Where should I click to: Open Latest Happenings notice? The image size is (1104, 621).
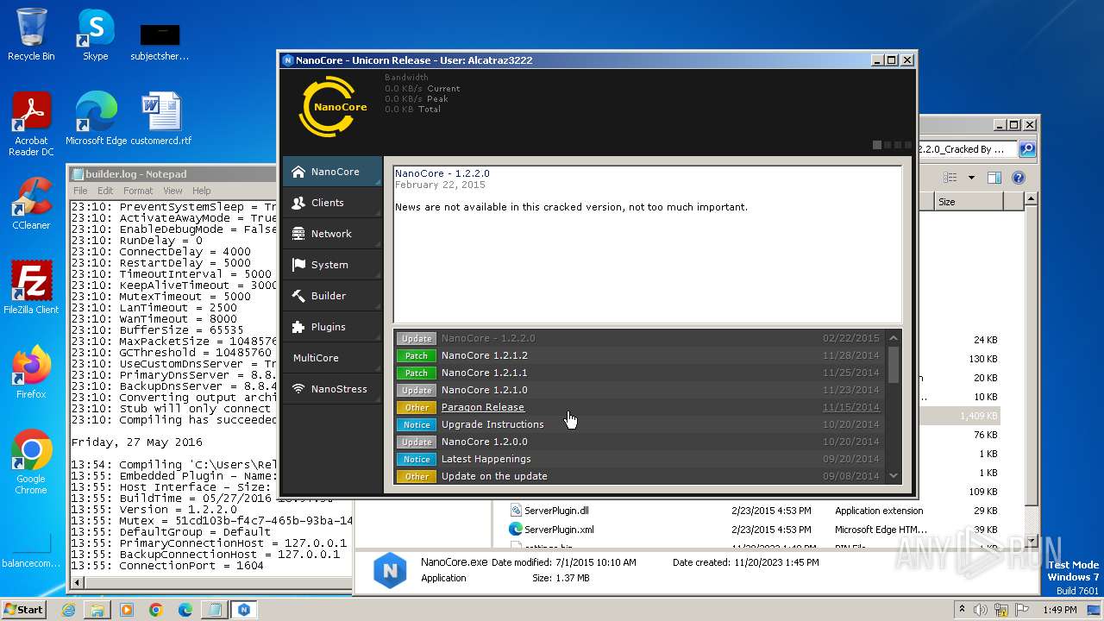639,459
